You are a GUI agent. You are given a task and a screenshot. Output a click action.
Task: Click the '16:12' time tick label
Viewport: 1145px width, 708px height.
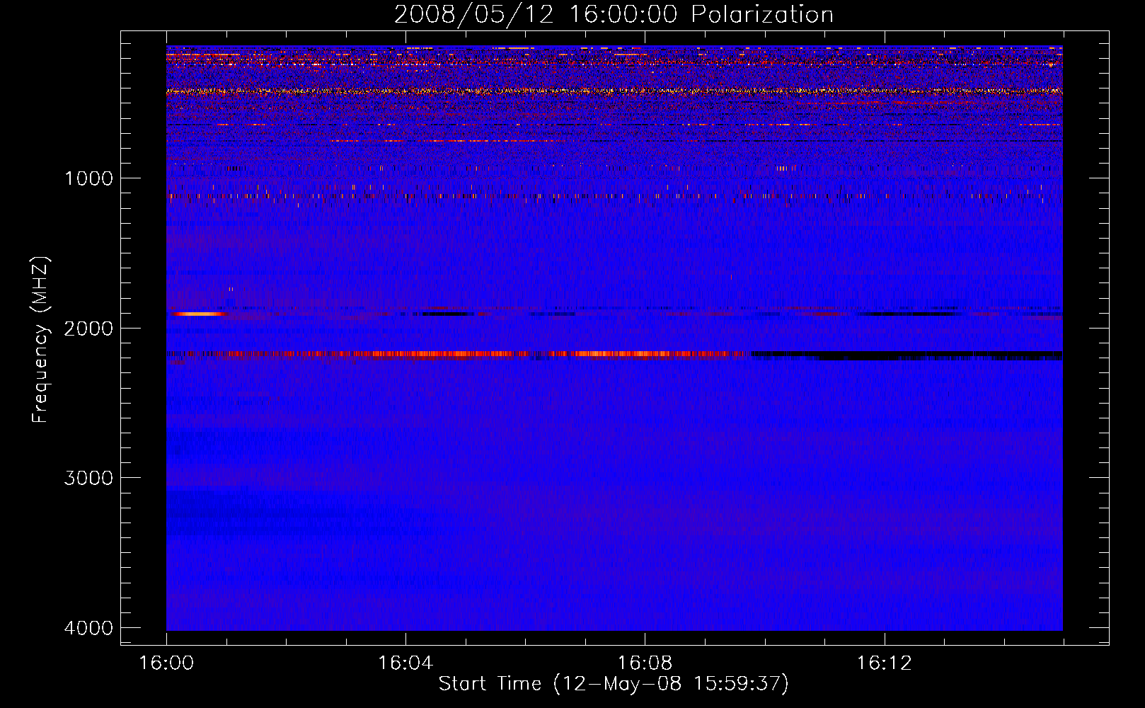(885, 663)
